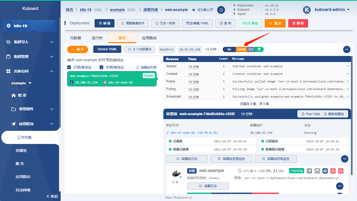Image resolution: width=357 pixels, height=201 pixels.
Task: Click the red 删除 delete button
Action: [x=298, y=23]
